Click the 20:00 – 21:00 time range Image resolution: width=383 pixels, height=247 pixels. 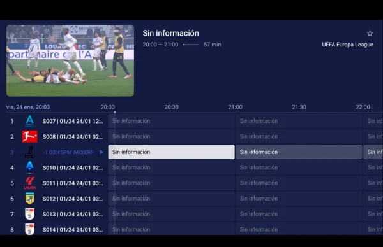[160, 45]
